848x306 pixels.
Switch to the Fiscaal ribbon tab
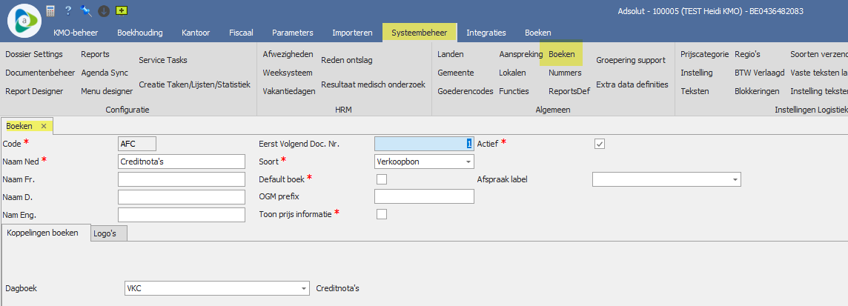click(x=241, y=33)
